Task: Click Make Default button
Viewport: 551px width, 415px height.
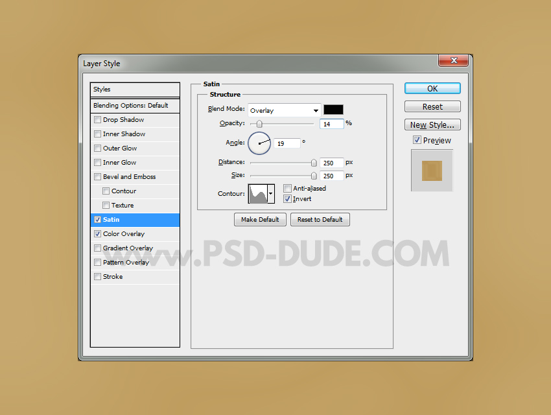Action: click(x=260, y=220)
